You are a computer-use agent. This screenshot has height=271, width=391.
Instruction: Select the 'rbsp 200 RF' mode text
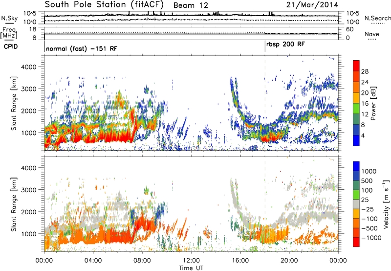285,44
